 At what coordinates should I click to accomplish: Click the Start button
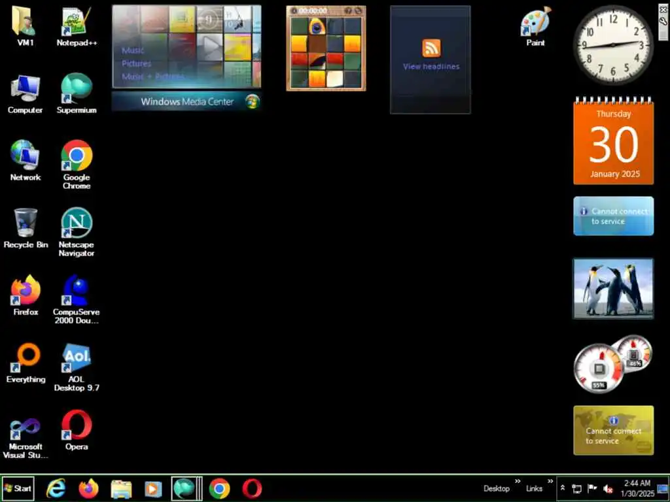click(18, 488)
